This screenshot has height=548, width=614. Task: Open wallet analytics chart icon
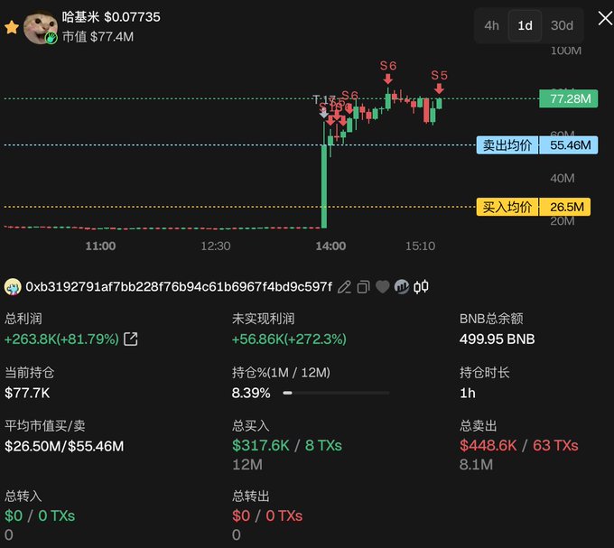pyautogui.click(x=402, y=287)
